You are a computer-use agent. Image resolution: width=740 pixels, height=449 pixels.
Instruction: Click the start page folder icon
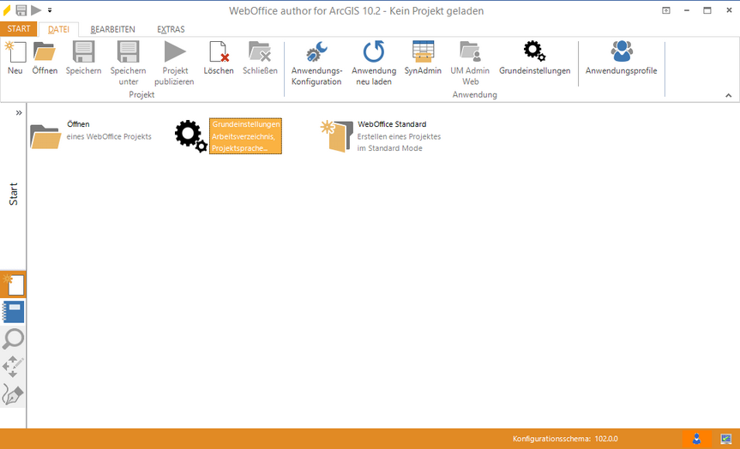click(x=45, y=137)
